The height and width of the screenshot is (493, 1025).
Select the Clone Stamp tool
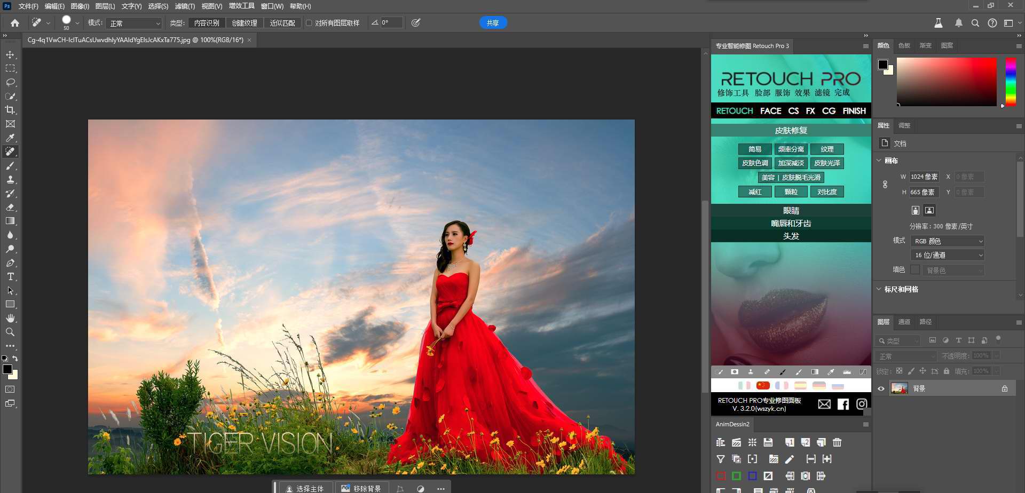click(10, 179)
